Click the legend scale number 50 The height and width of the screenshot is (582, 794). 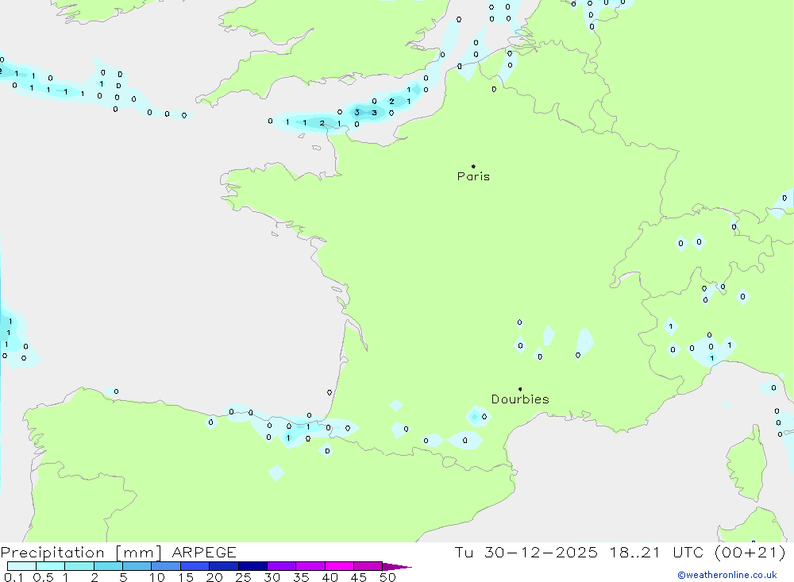coord(387,577)
